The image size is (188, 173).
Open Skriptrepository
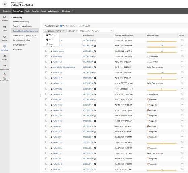20,45
